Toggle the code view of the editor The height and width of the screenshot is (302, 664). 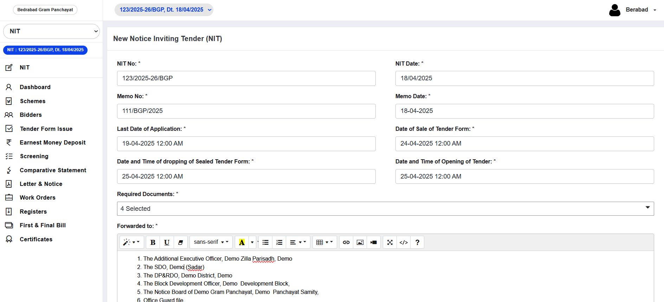404,242
